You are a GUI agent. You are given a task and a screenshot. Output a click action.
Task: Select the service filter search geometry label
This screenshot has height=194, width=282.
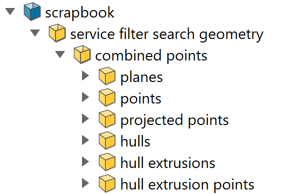(x=166, y=34)
